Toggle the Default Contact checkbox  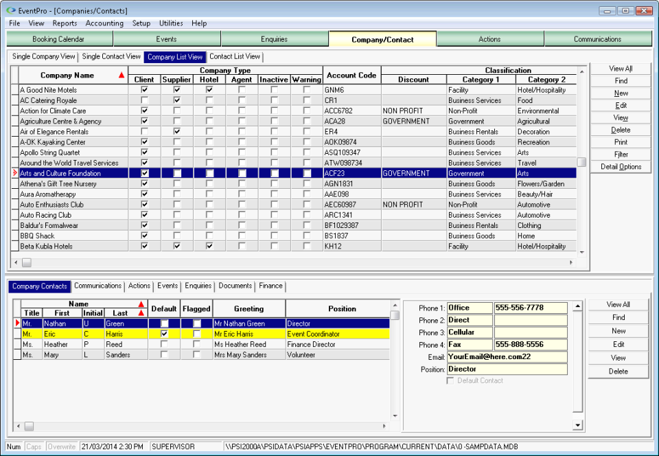click(450, 380)
